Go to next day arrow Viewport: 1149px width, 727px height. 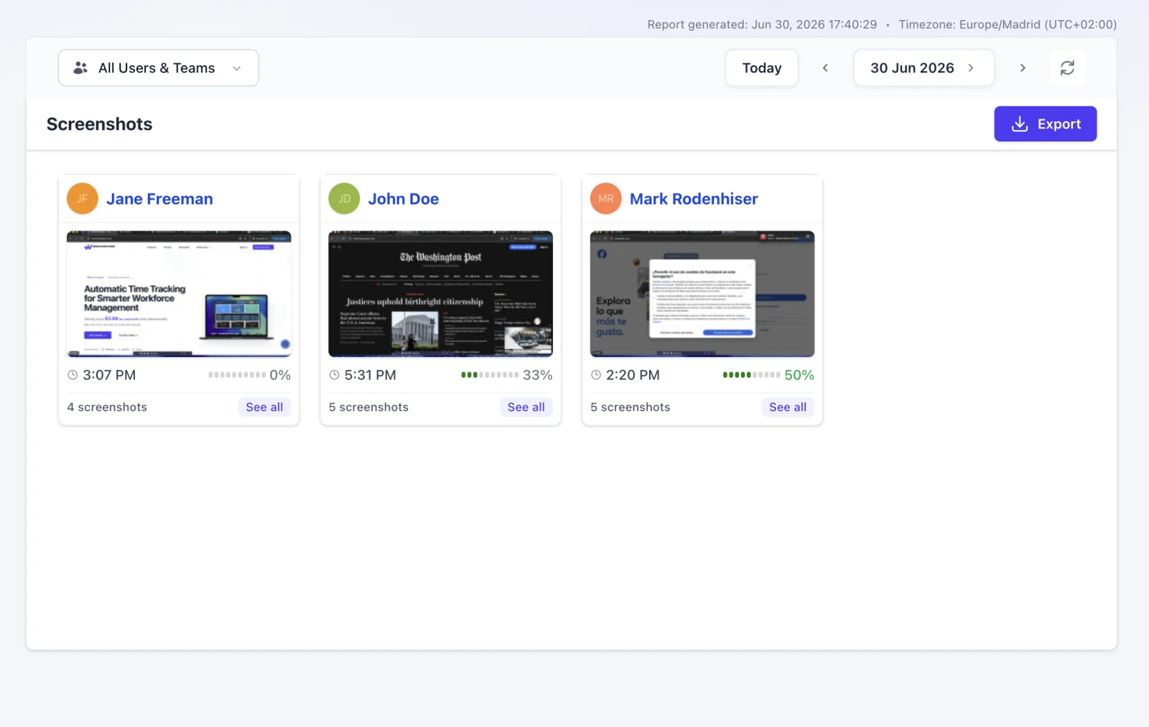pos(1023,68)
